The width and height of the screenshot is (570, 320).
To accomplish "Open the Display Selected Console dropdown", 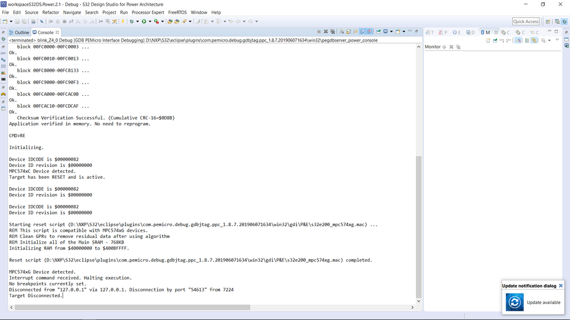I will coord(391,31).
